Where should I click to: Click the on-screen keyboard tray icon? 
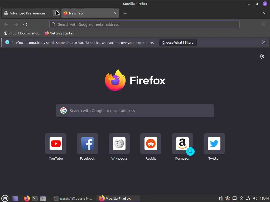tap(234, 199)
